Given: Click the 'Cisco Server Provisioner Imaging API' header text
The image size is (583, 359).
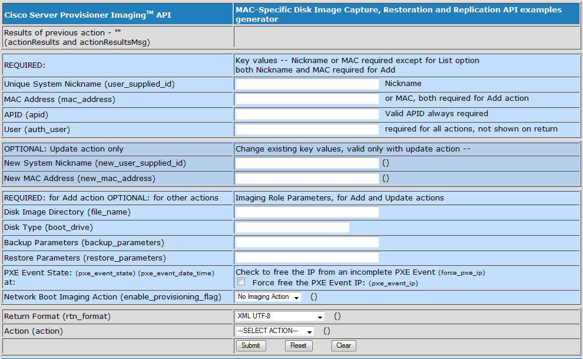Looking at the screenshot, I should [x=87, y=15].
